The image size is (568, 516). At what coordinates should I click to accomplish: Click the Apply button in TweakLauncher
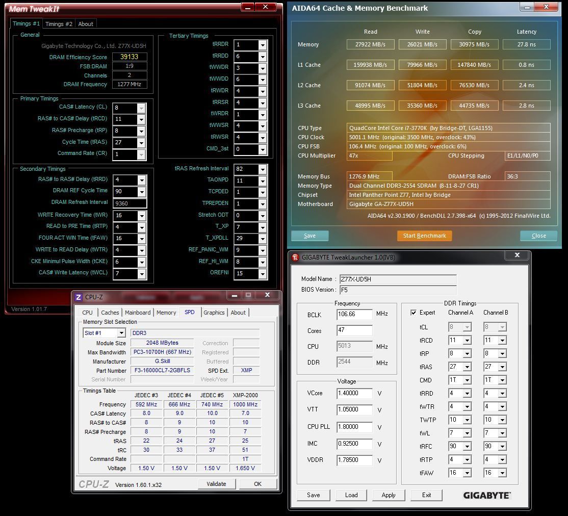(x=388, y=495)
